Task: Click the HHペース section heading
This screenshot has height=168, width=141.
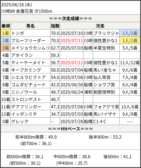Action: (x=70, y=129)
